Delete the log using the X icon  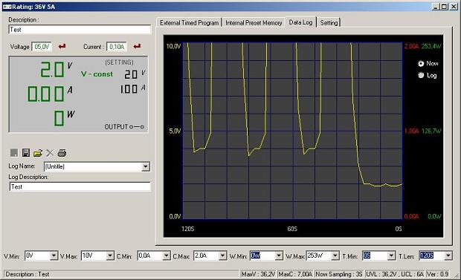pyautogui.click(x=50, y=153)
